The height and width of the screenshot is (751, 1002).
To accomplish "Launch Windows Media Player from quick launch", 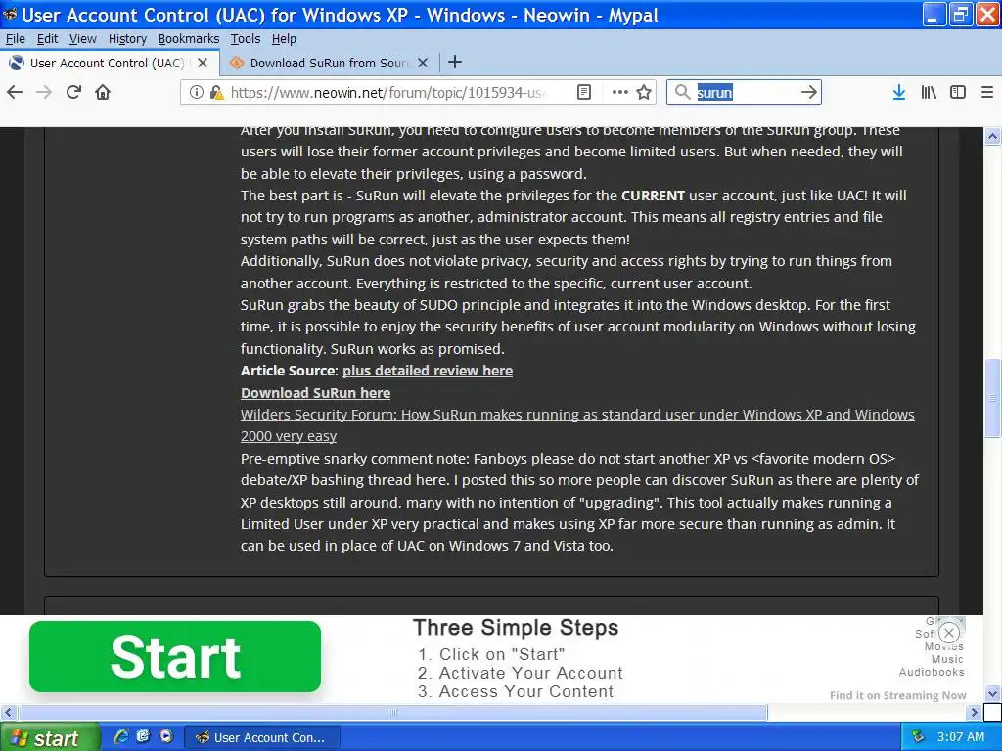I will point(166,737).
